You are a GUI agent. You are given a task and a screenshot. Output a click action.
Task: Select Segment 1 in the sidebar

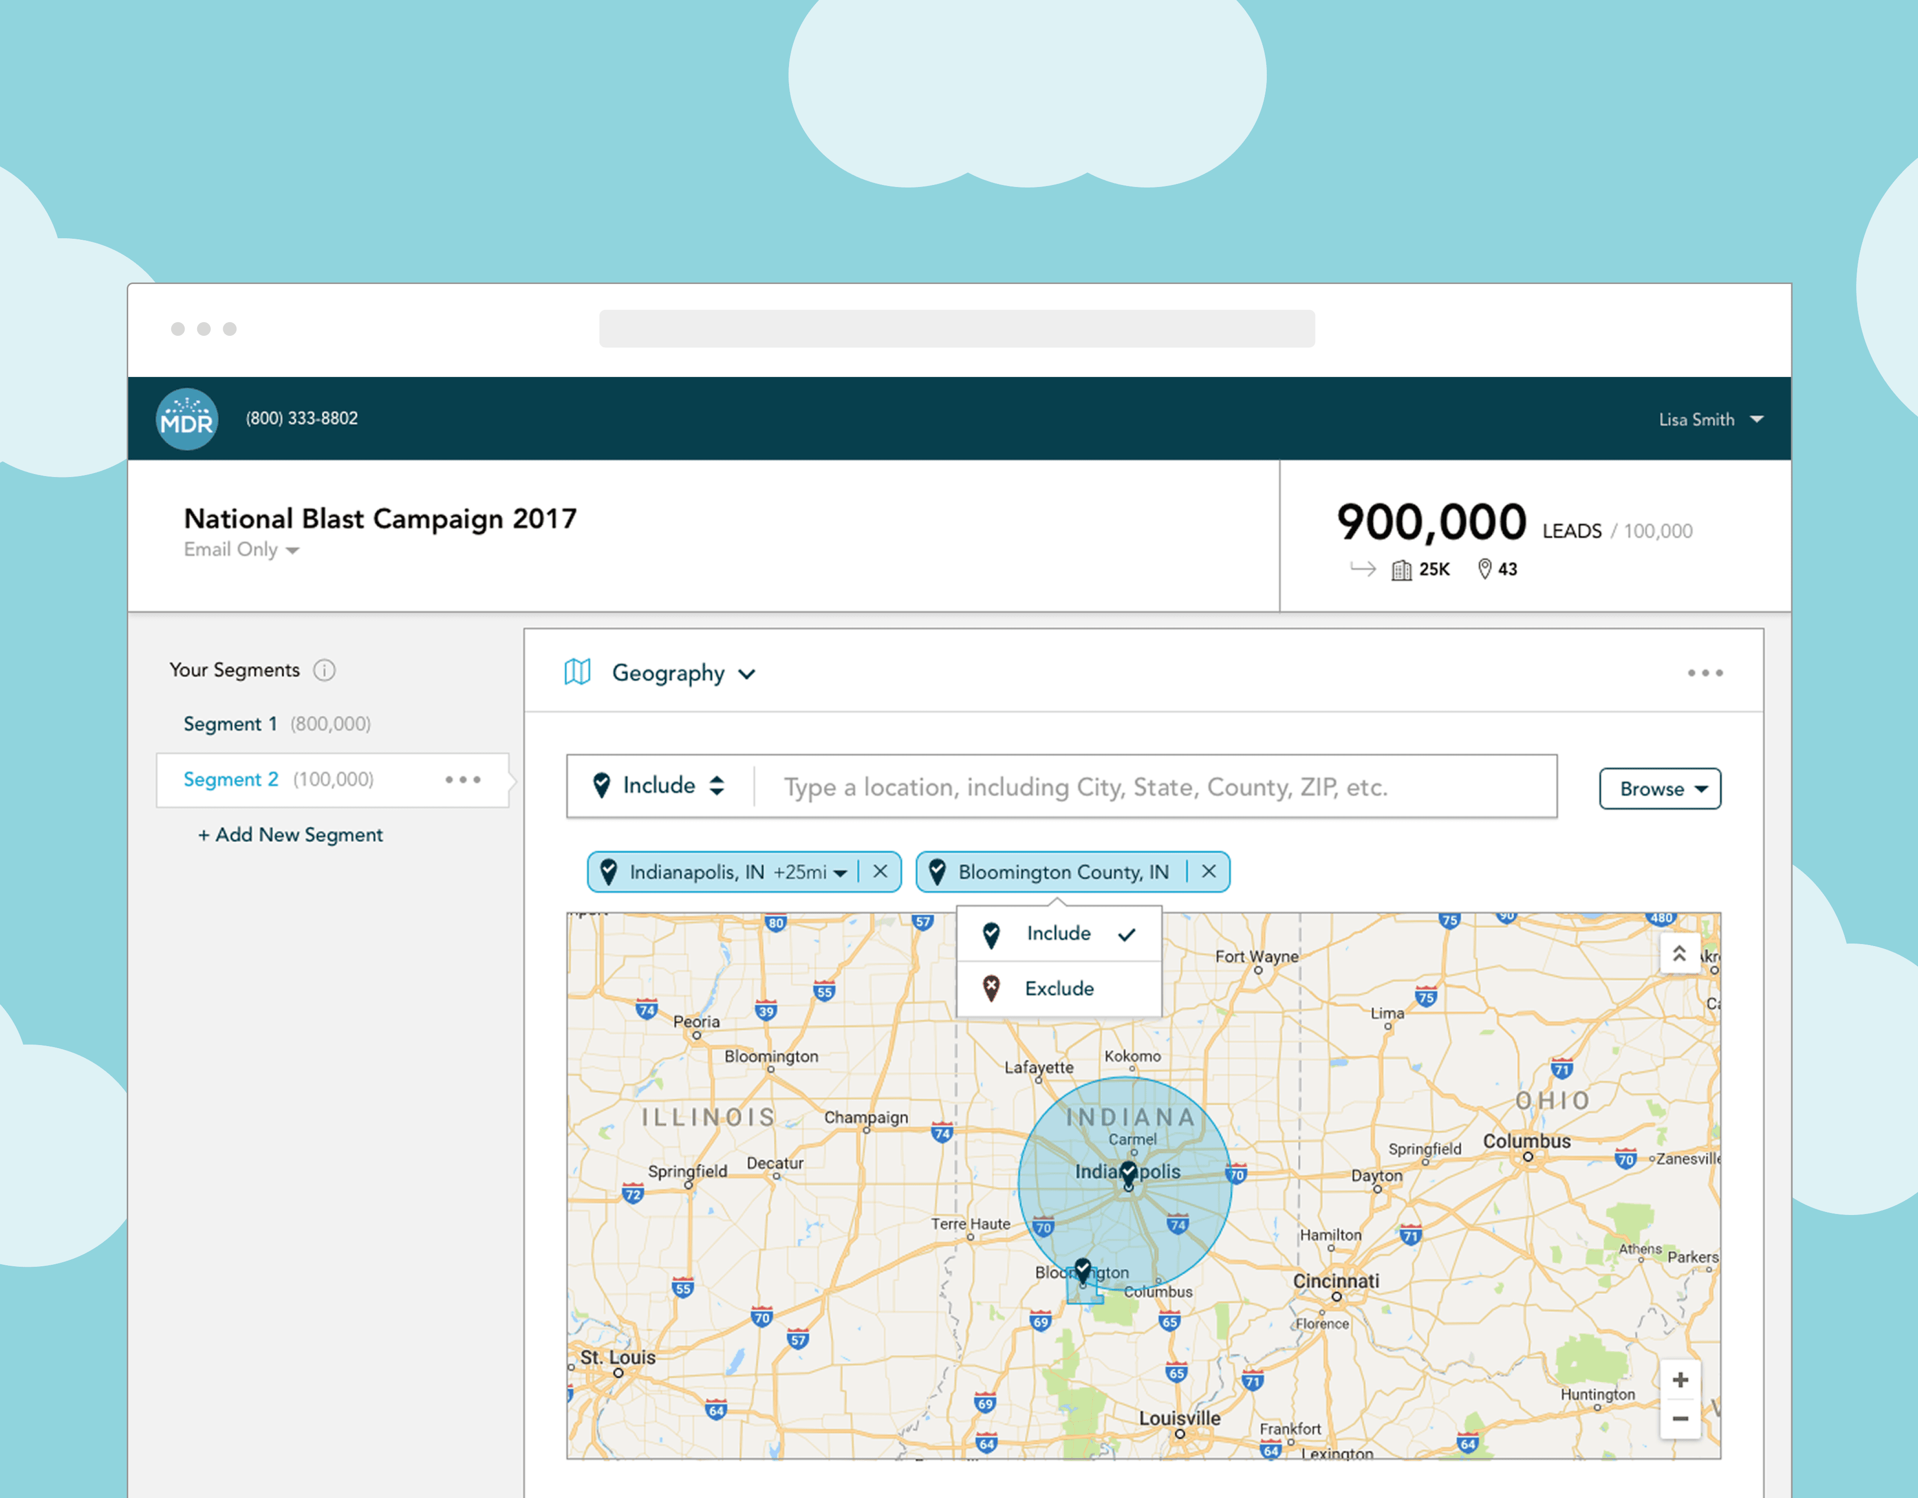(x=277, y=723)
